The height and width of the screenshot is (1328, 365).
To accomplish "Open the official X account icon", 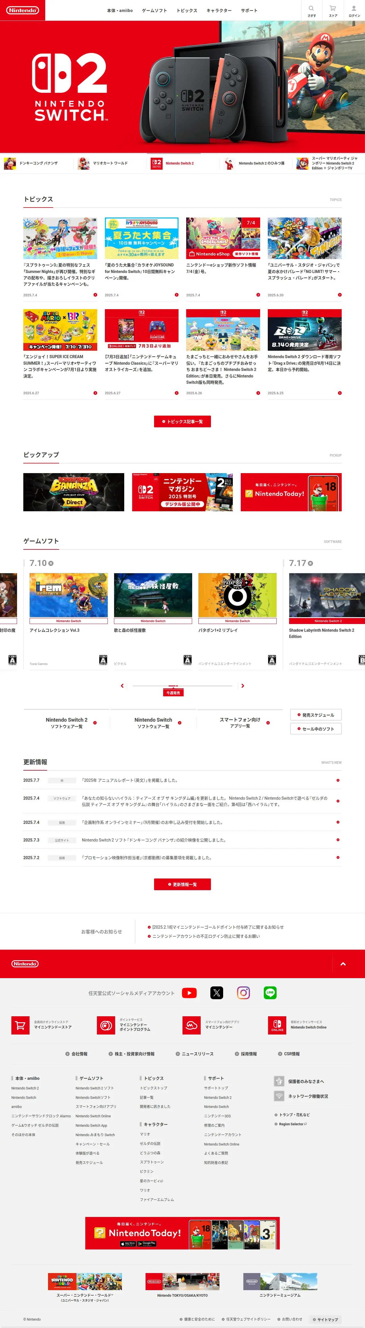I will [217, 992].
